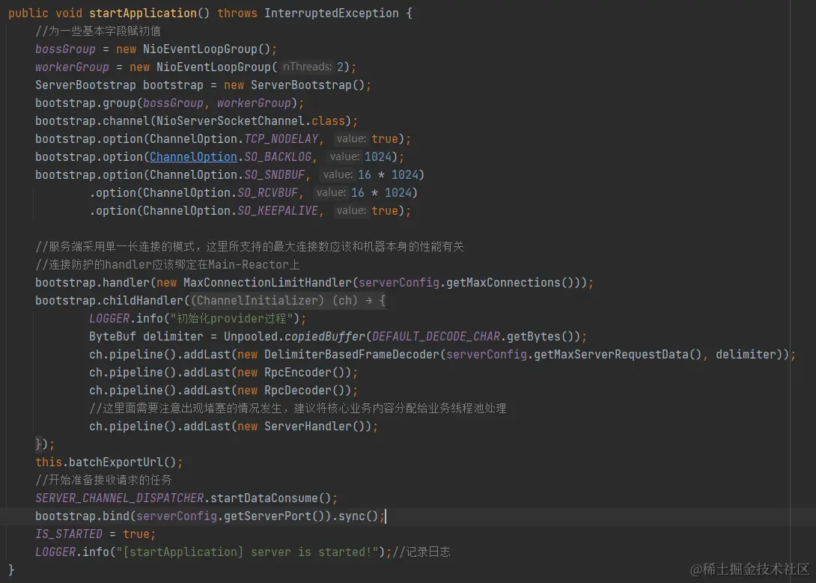
Task: Click the ByteBuf type name
Action: 112,337
